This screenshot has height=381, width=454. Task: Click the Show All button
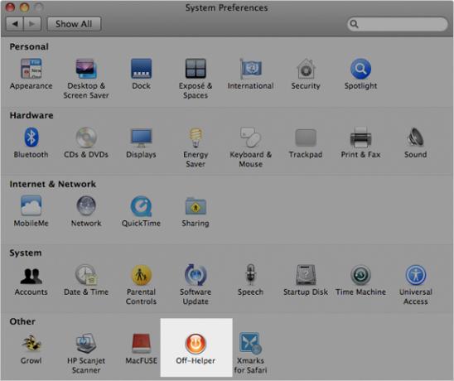pos(74,24)
